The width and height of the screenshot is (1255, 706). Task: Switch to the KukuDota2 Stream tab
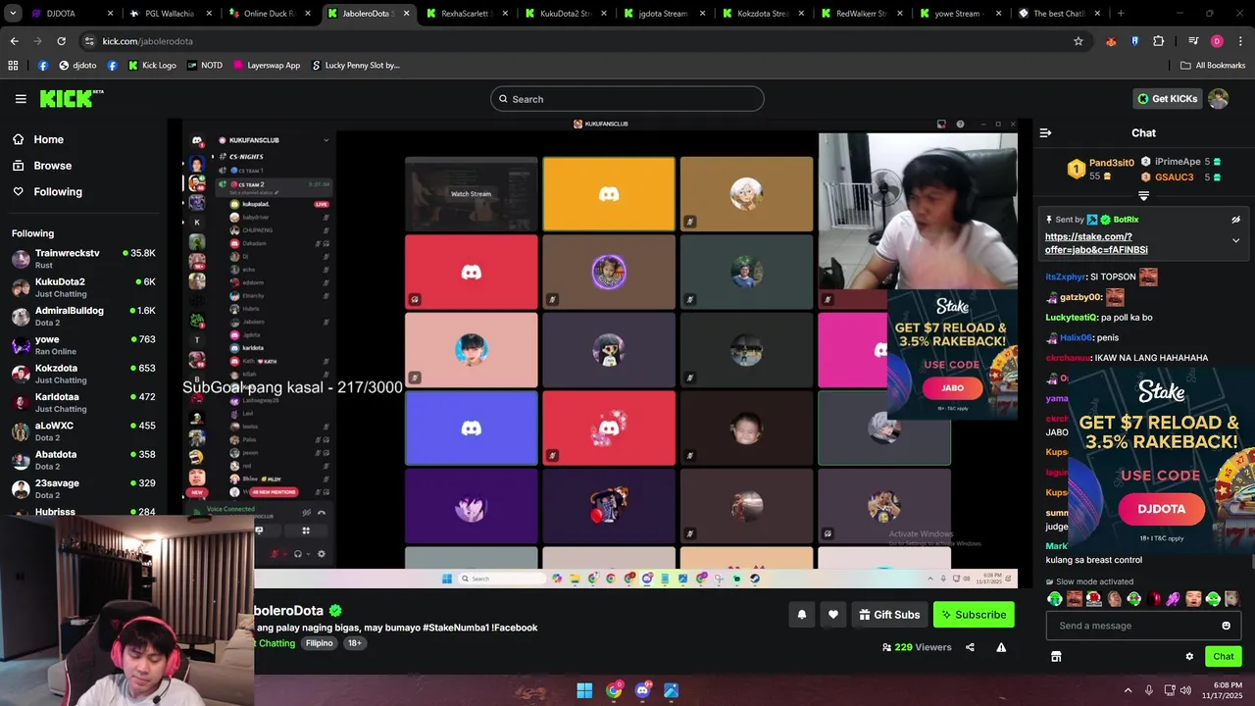566,14
